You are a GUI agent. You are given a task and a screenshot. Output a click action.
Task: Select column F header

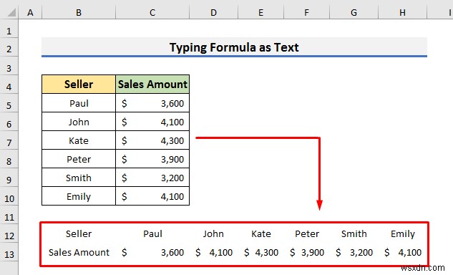tap(306, 12)
